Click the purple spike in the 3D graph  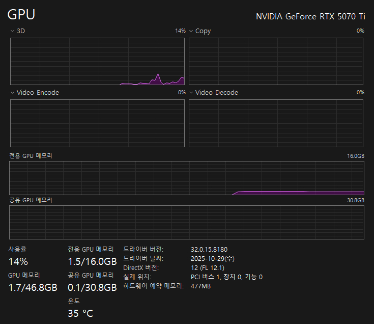pos(158,76)
